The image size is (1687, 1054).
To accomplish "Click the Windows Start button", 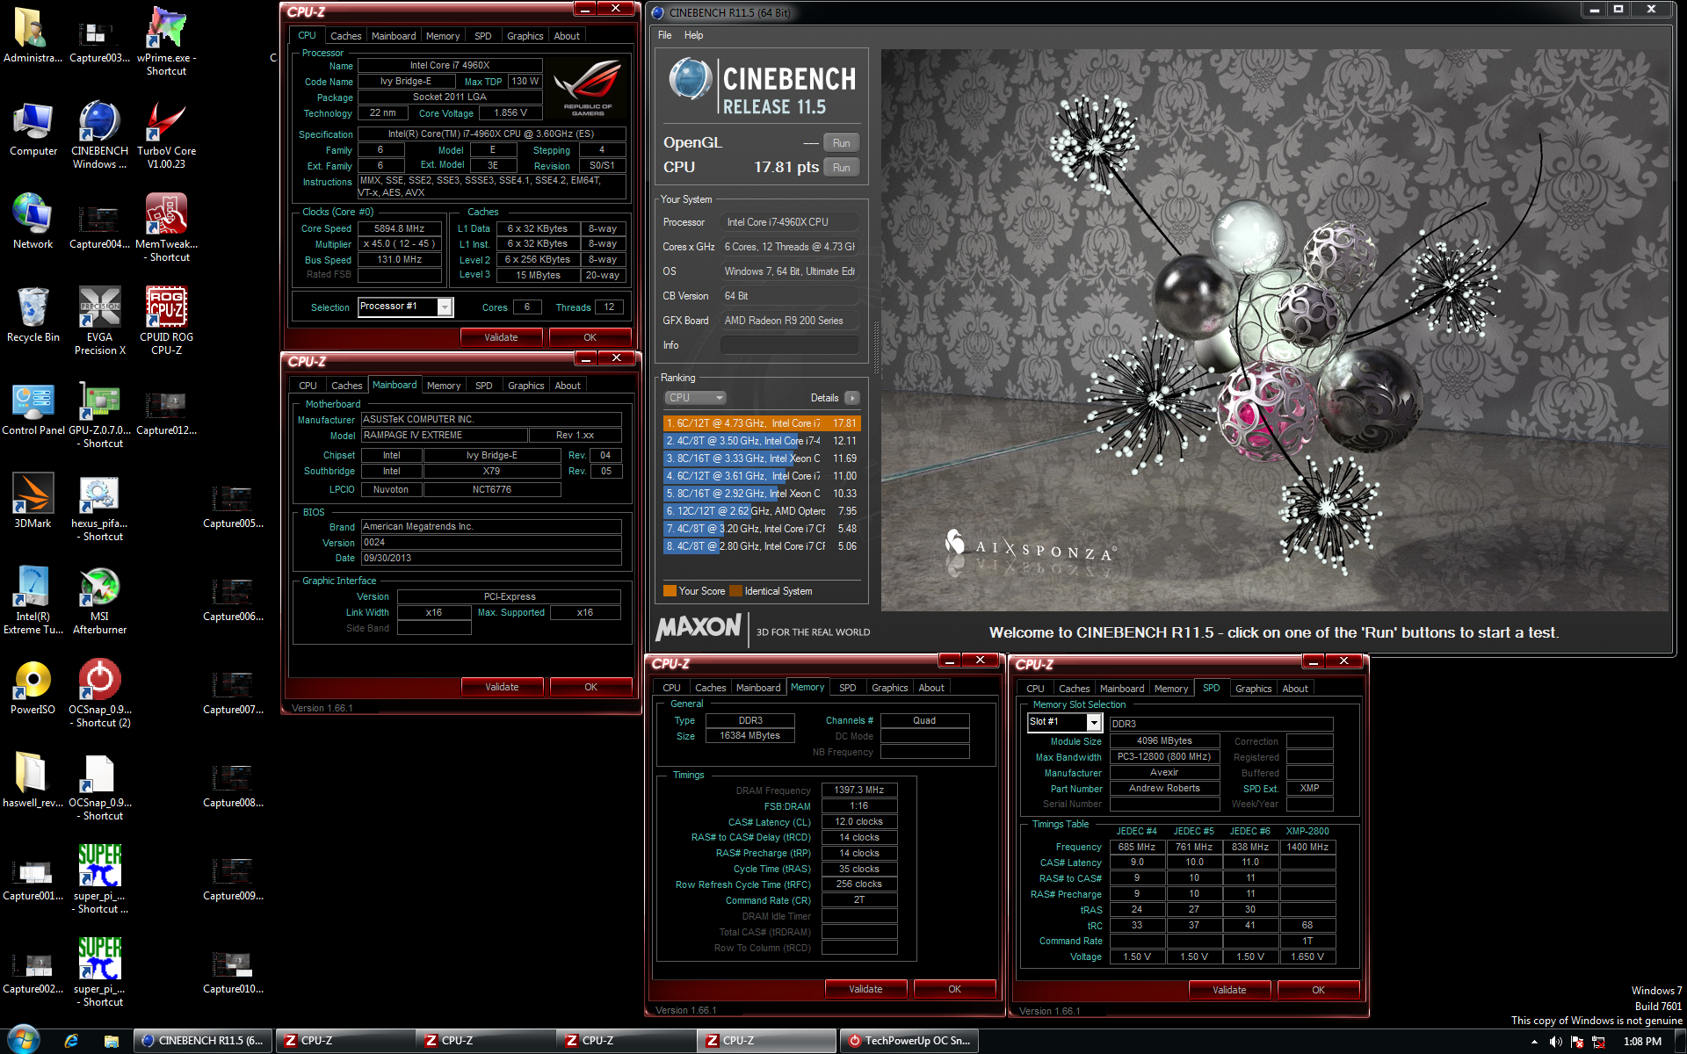I will pyautogui.click(x=24, y=1041).
